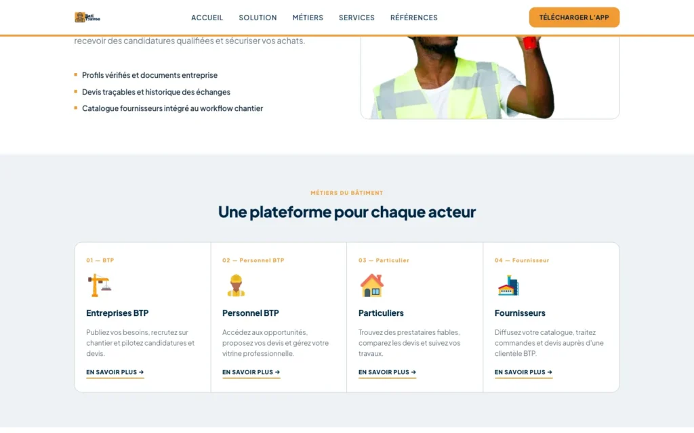This screenshot has height=433, width=694.
Task: Click the house icon for Particuliers
Action: [371, 285]
